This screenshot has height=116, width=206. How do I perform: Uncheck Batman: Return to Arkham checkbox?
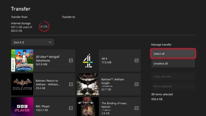click(x=71, y=84)
